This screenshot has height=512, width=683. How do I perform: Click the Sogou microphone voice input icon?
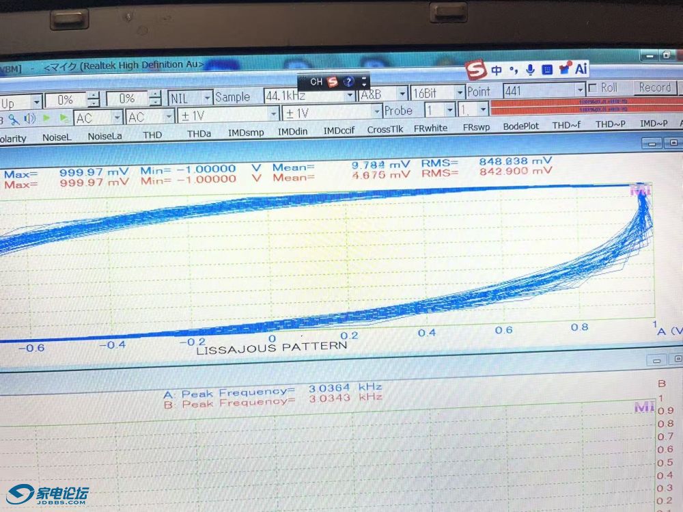(x=530, y=70)
